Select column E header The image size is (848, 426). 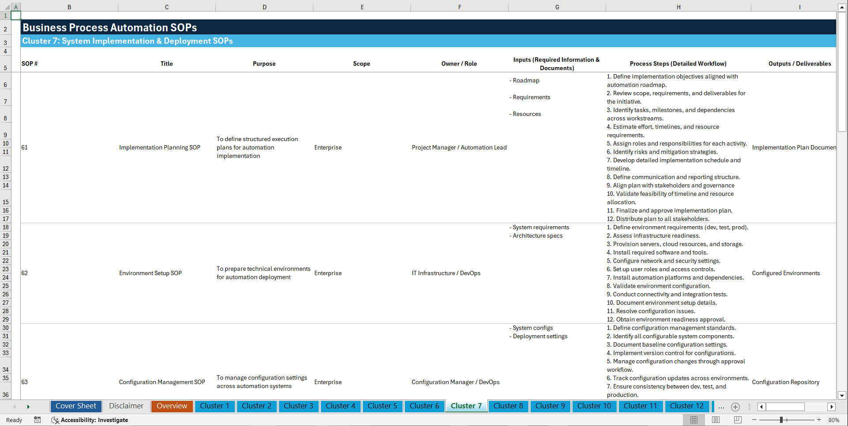362,7
